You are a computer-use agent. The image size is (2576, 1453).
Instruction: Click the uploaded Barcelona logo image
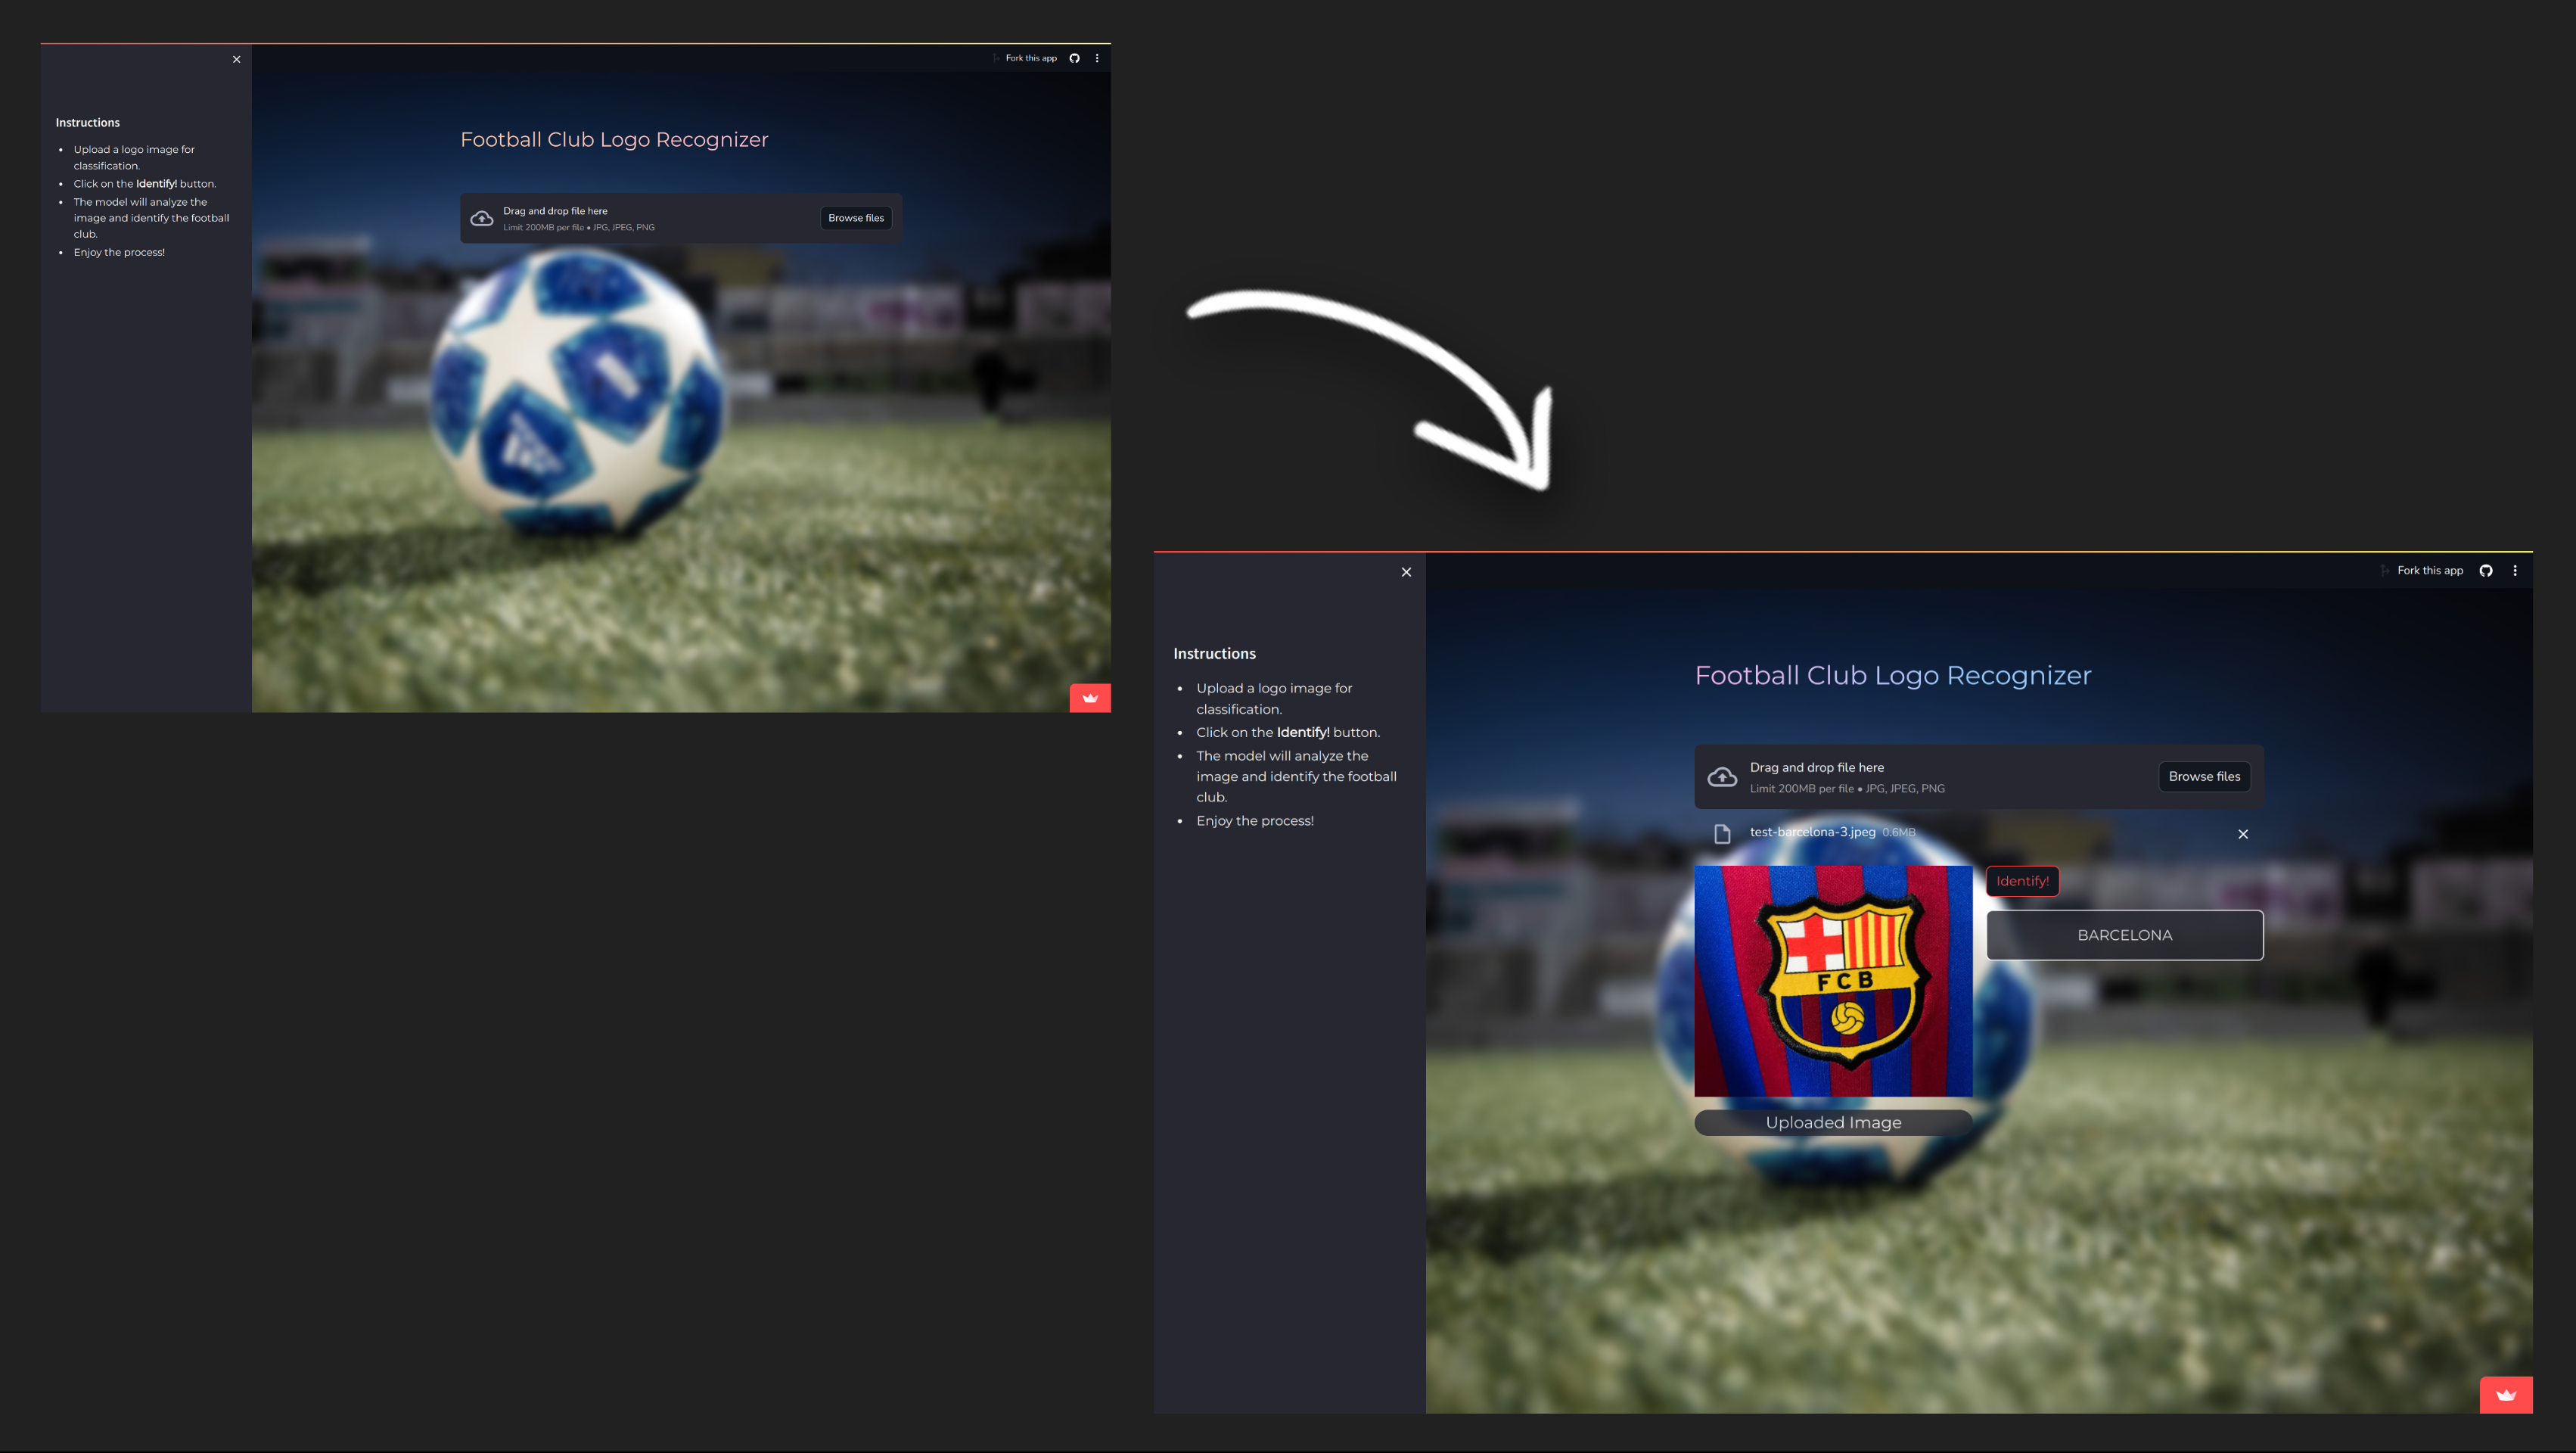tap(1833, 981)
